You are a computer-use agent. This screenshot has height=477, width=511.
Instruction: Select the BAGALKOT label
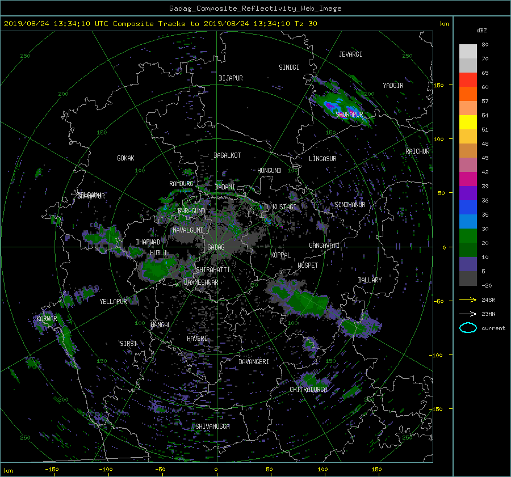tap(227, 155)
